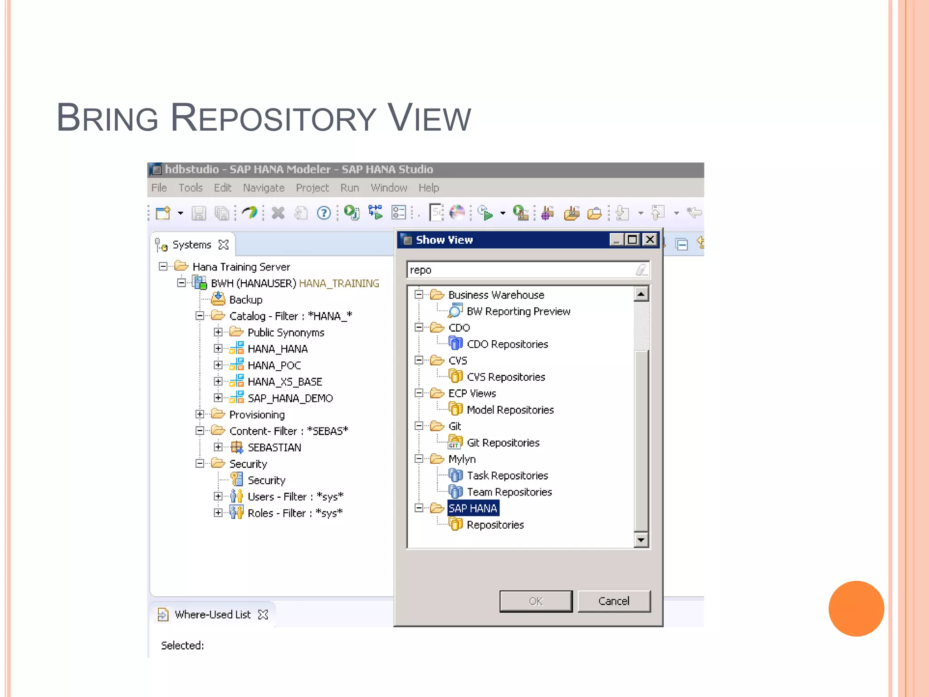Screen dimensions: 929x697
Task: Collapse the Catalog folder node
Action: click(200, 315)
